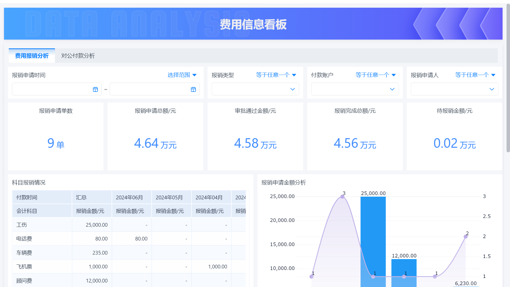Click the line chart point labeled 3
Image resolution: width=510 pixels, height=287 pixels.
coord(342,197)
